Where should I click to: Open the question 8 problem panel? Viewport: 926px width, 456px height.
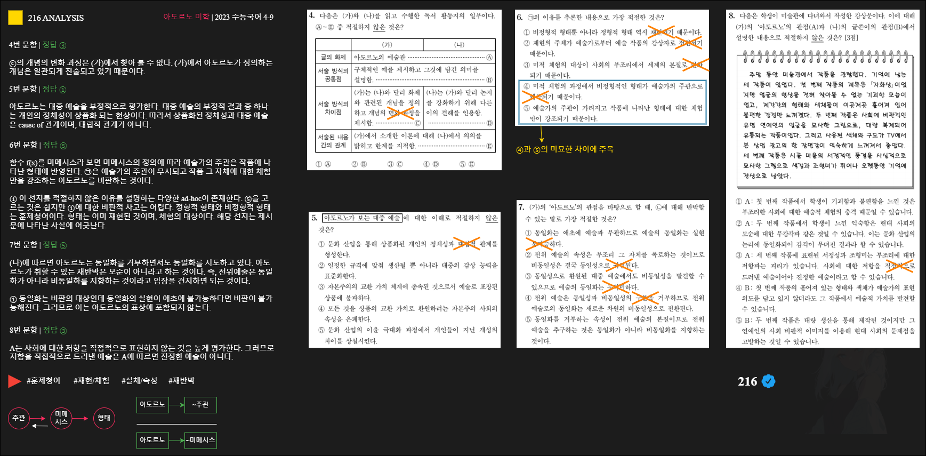(x=822, y=179)
